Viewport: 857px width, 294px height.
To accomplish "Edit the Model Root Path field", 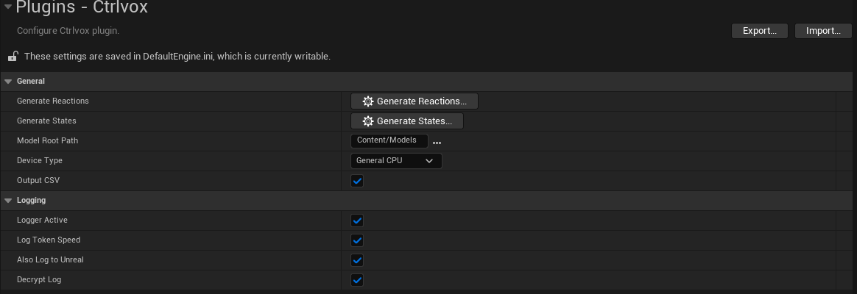I will [x=389, y=140].
